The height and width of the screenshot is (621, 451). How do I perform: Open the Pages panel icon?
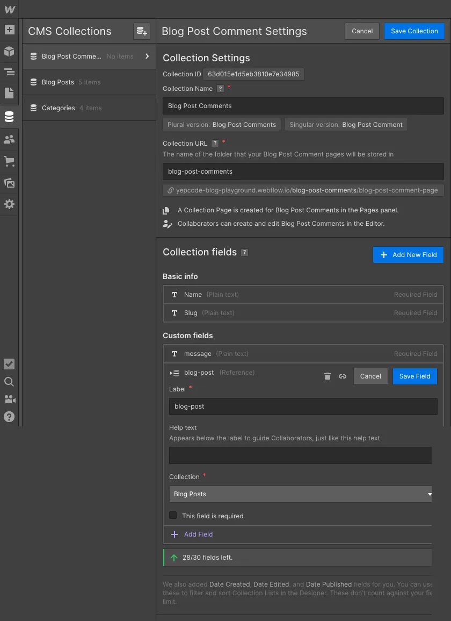[x=9, y=93]
